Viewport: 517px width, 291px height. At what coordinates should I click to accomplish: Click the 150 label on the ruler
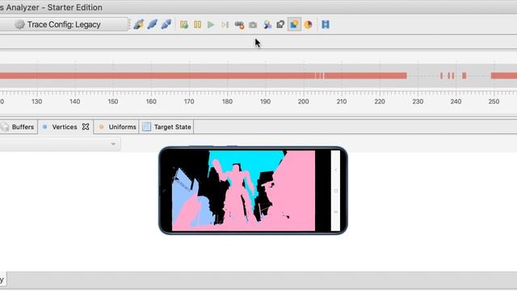(x=113, y=102)
